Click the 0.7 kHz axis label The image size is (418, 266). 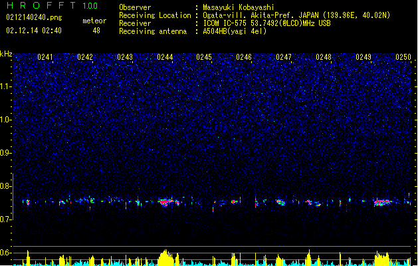pos(6,219)
